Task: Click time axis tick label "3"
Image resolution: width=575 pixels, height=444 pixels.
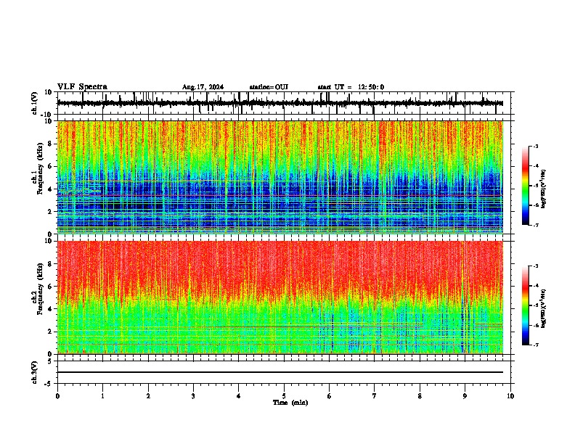Action: click(x=193, y=396)
